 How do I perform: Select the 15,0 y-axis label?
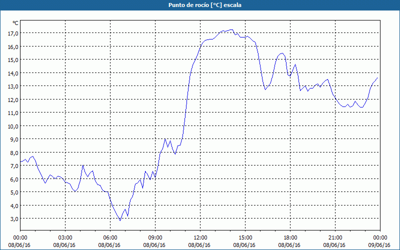coord(12,59)
